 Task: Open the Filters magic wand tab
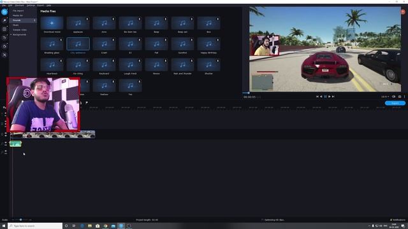[x=4, y=20]
